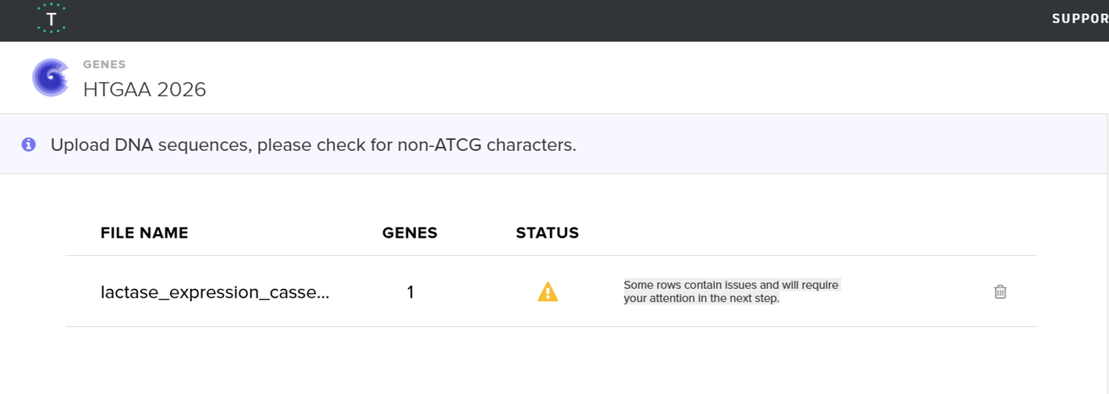Click the FILE NAME column header

pyautogui.click(x=144, y=233)
